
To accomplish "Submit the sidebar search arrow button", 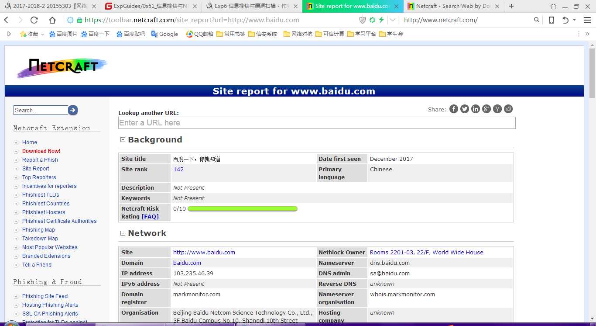I will [x=73, y=110].
